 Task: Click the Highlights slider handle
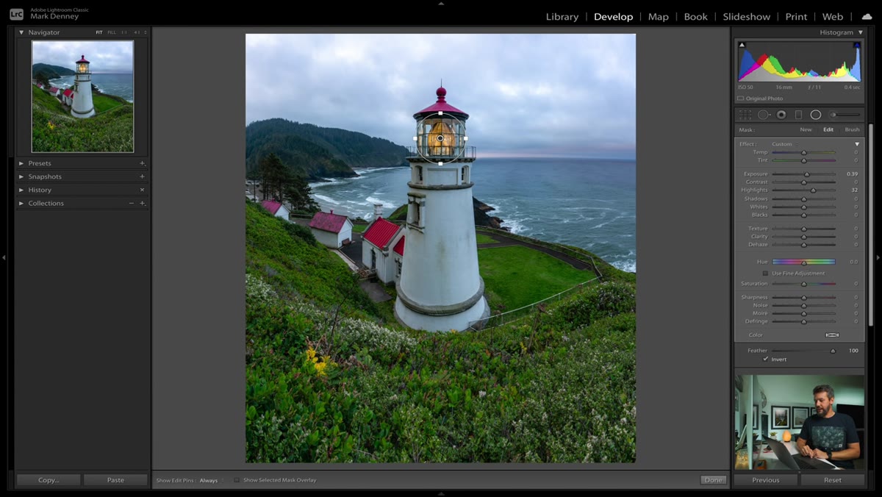tap(813, 190)
